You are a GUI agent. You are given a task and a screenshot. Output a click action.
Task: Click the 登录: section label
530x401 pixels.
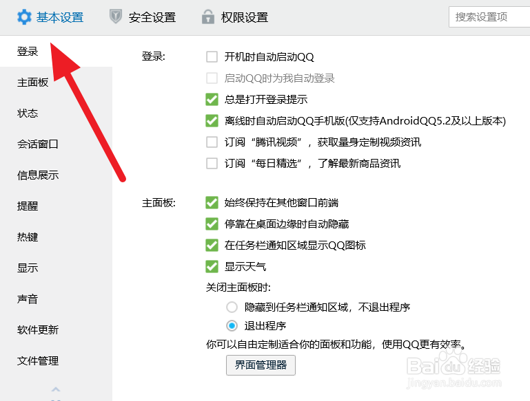coord(154,56)
